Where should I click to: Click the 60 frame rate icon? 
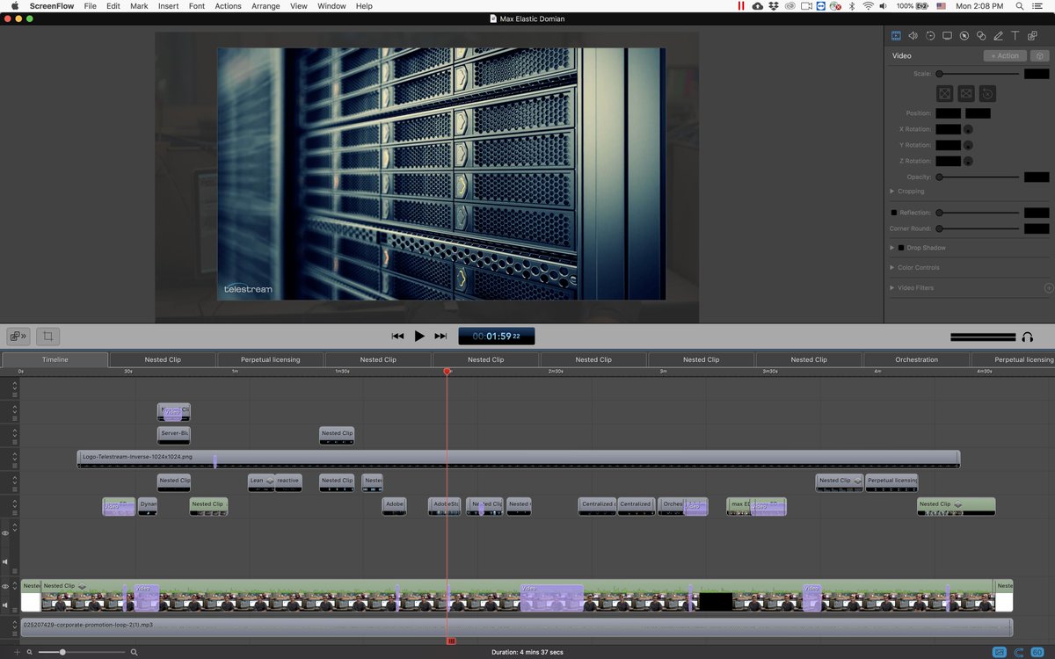pyautogui.click(x=1039, y=652)
